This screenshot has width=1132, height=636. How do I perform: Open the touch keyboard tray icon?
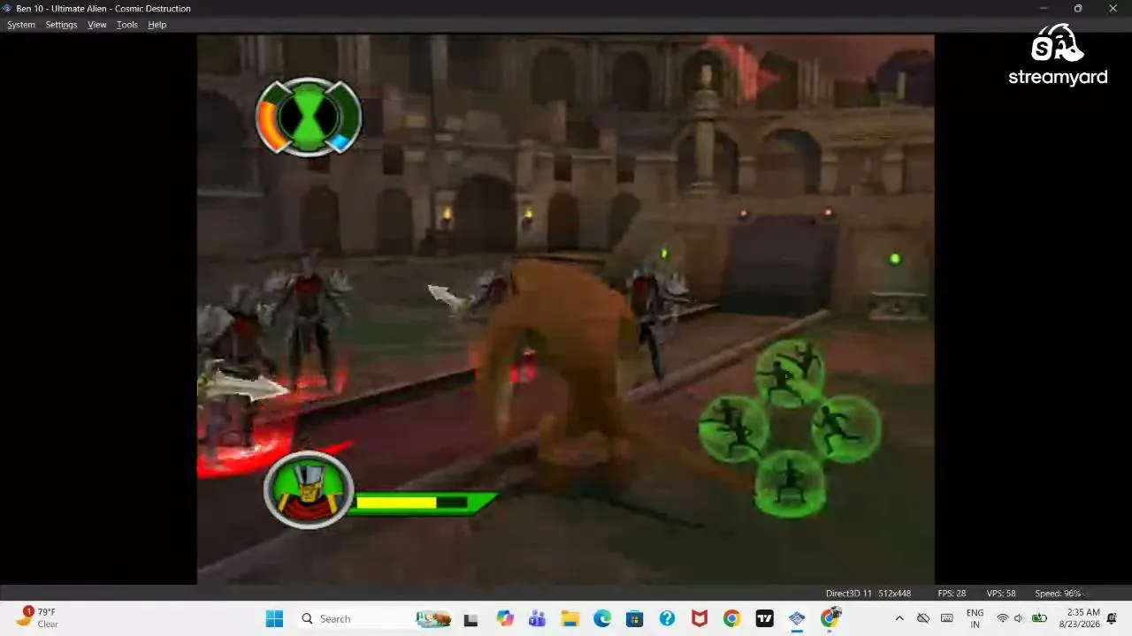(x=946, y=618)
